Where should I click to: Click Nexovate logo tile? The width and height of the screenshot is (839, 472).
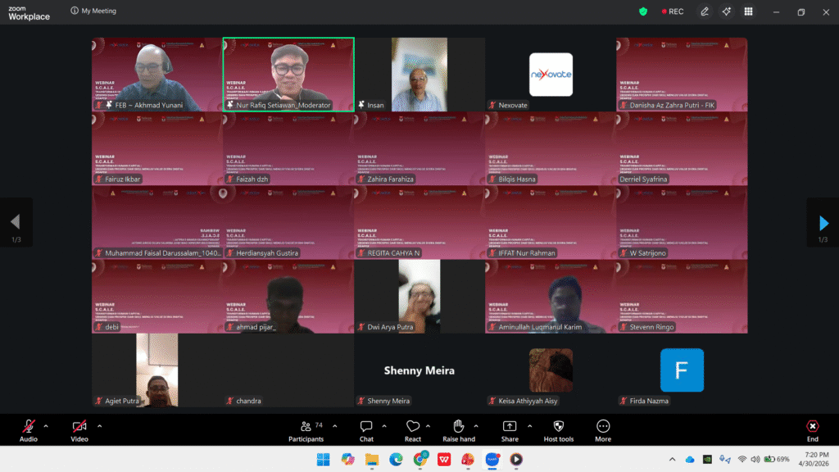click(551, 75)
